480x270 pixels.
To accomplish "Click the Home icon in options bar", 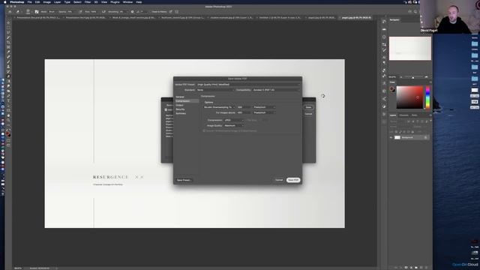I will (10, 12).
